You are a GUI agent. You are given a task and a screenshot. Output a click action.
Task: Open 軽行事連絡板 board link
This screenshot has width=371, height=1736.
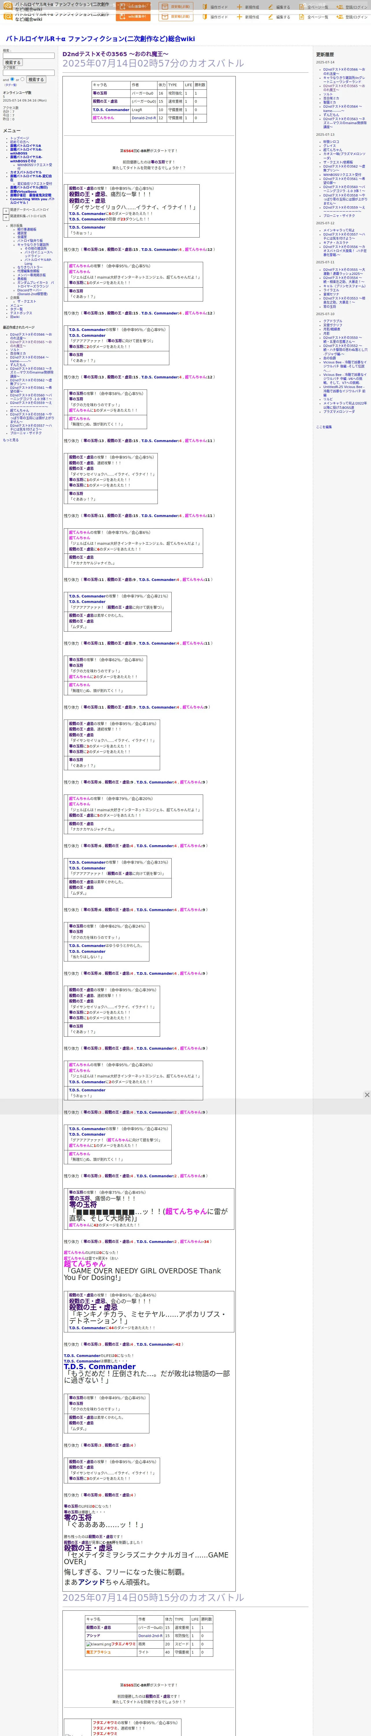(27, 229)
